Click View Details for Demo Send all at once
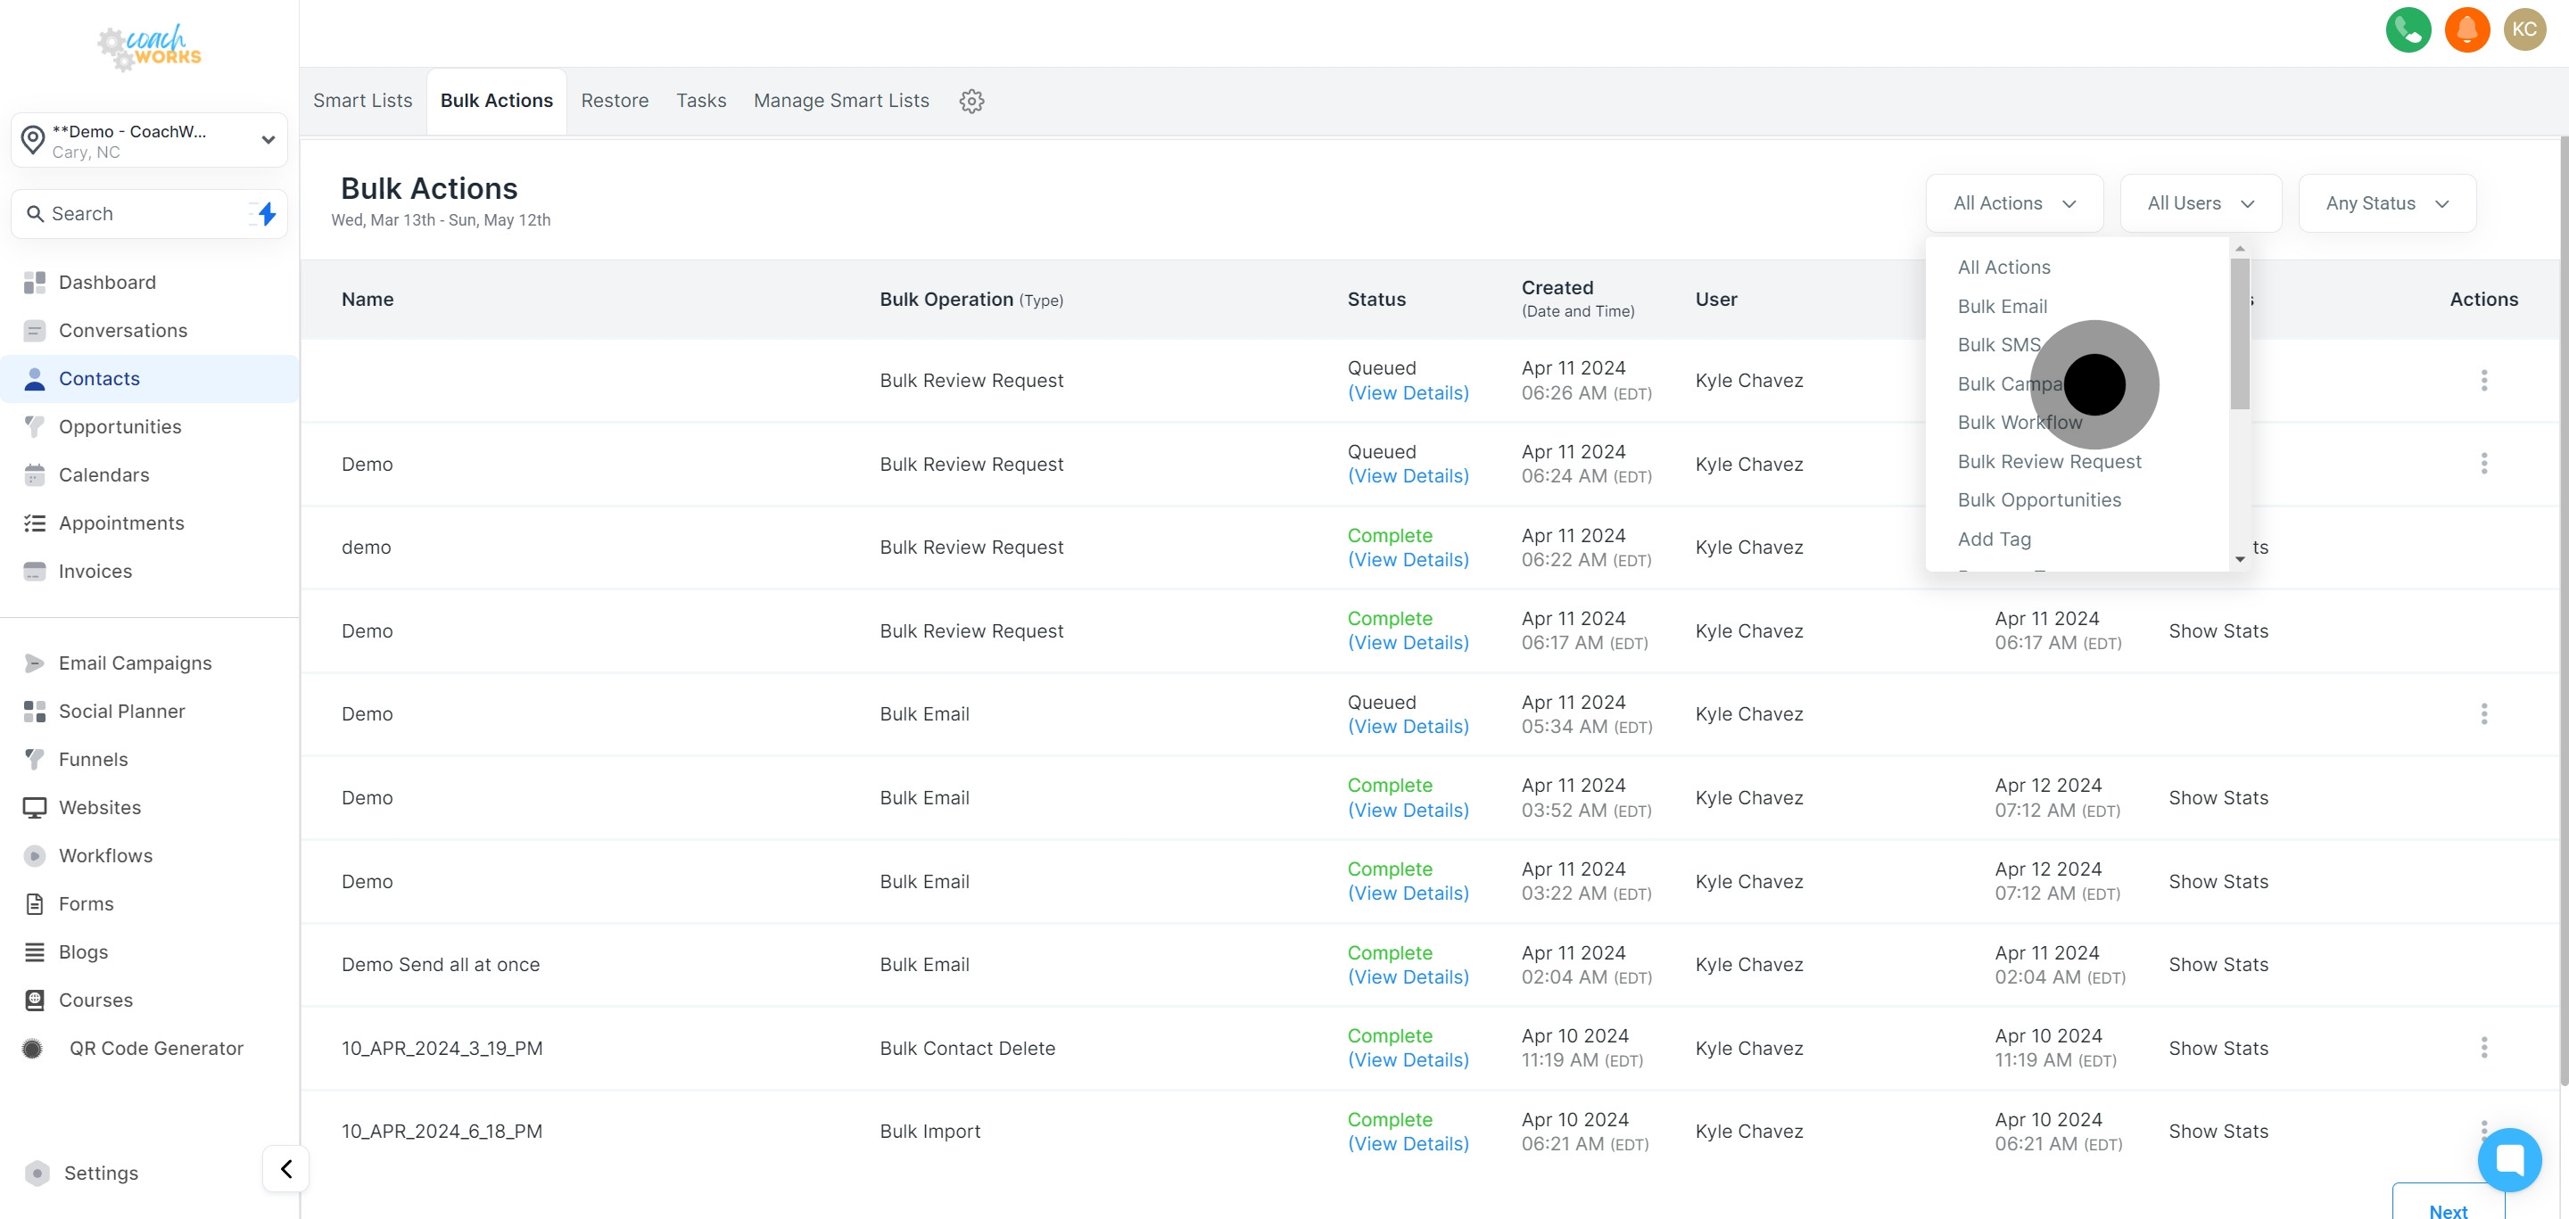Image resolution: width=2569 pixels, height=1219 pixels. pyautogui.click(x=1408, y=976)
